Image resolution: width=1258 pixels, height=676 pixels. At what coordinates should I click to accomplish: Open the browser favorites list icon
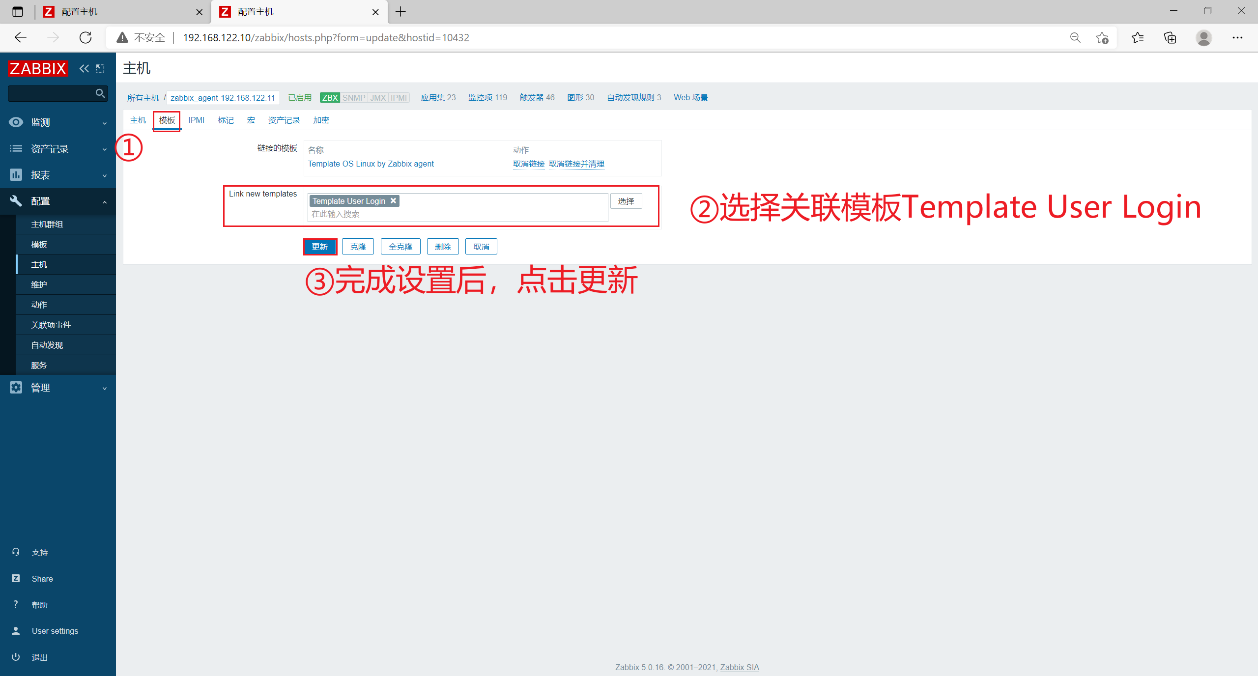[x=1138, y=37]
